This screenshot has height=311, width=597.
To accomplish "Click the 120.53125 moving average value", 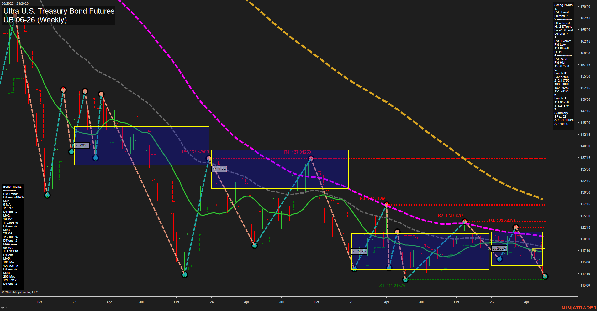I will 11,266.
